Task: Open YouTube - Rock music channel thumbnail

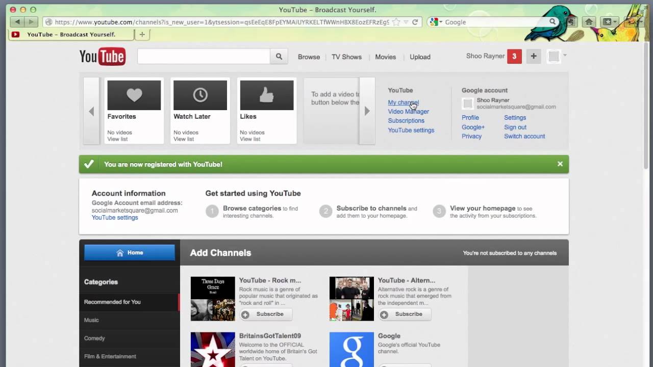Action: 213,299
